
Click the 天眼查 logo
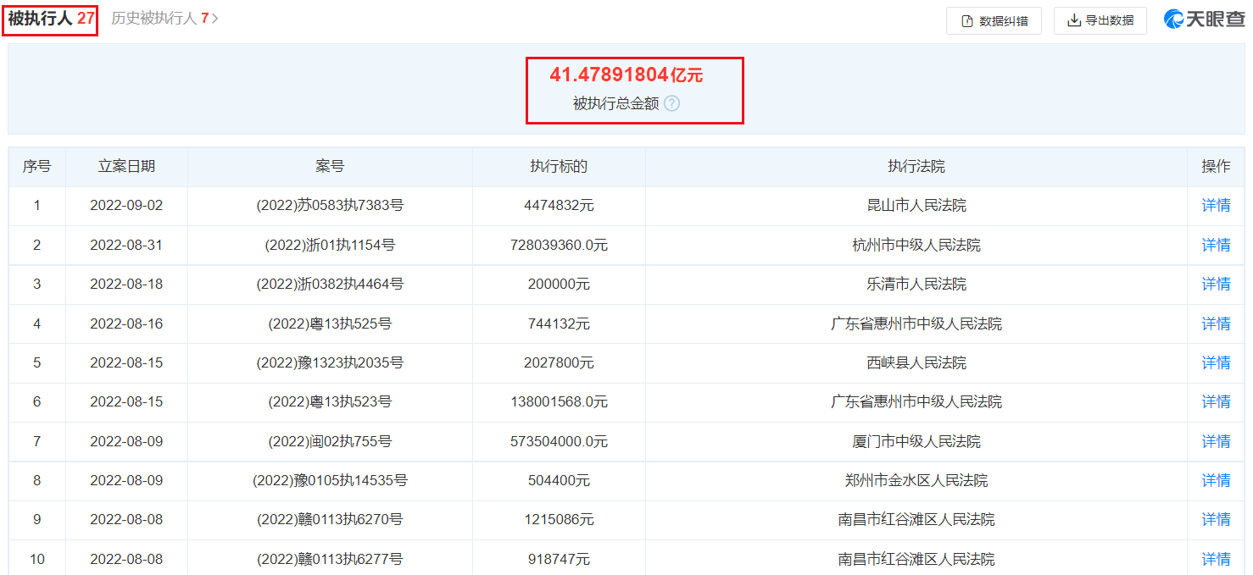tap(1205, 19)
